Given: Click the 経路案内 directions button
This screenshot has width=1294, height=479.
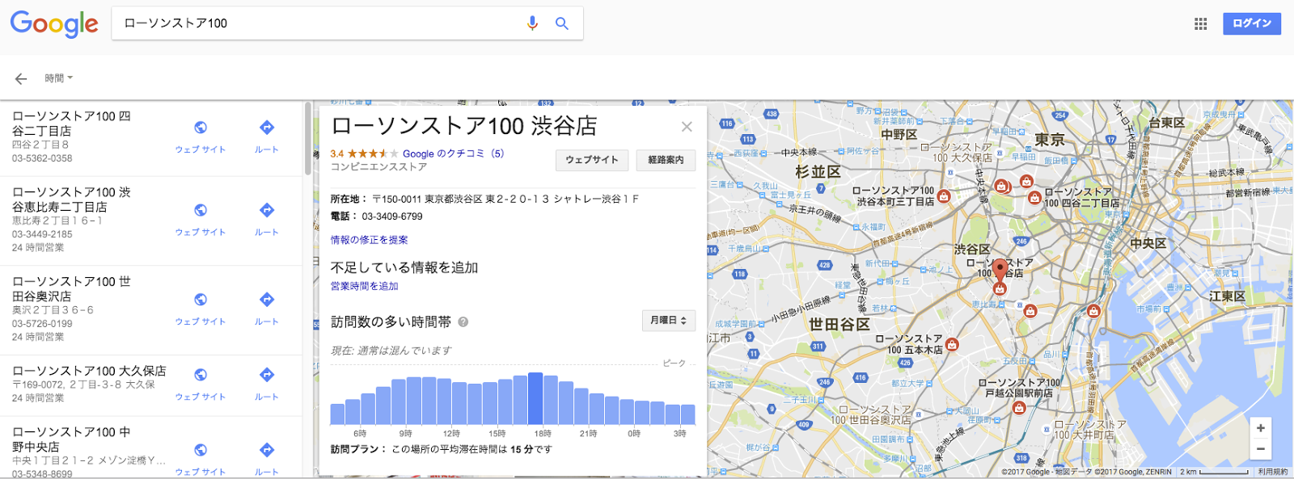Looking at the screenshot, I should pyautogui.click(x=666, y=160).
